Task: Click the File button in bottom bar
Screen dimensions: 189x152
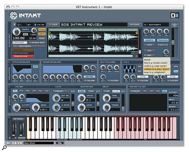Action: tap(60, 143)
